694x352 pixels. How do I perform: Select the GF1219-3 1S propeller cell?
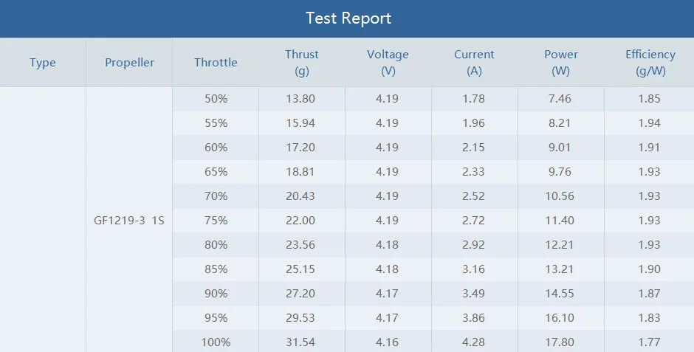tap(129, 221)
